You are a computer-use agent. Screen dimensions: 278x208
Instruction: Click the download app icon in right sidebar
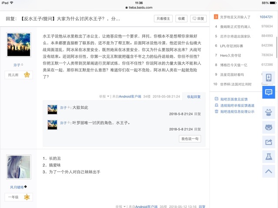coord(268,78)
